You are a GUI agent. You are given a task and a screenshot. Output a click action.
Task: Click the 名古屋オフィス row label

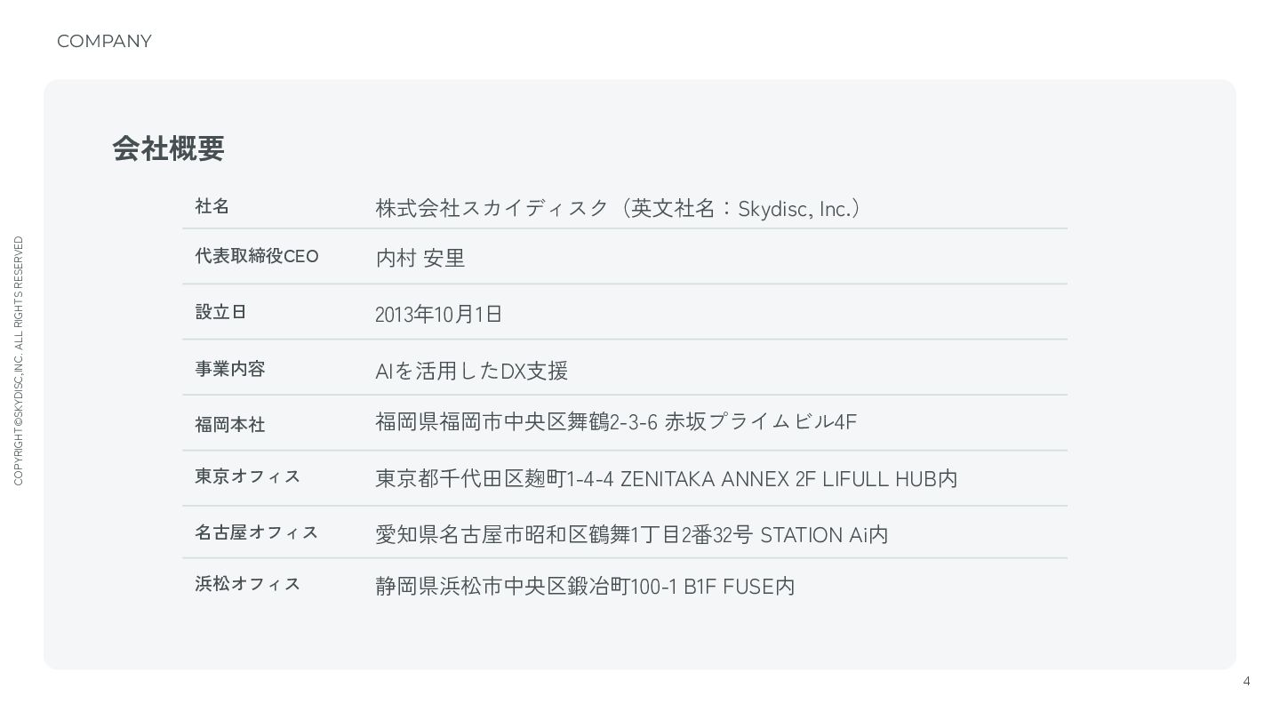click(256, 532)
